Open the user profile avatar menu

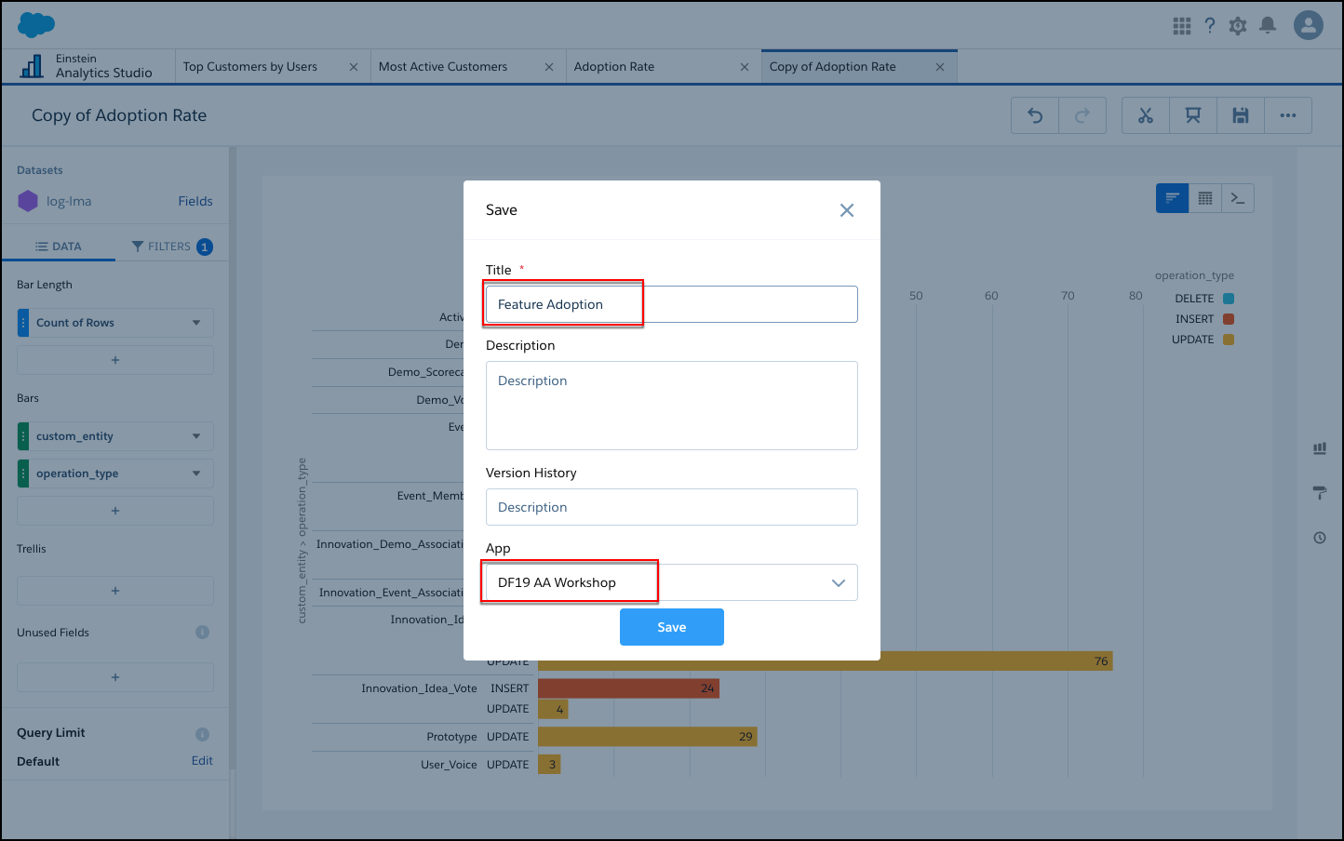pos(1309,25)
